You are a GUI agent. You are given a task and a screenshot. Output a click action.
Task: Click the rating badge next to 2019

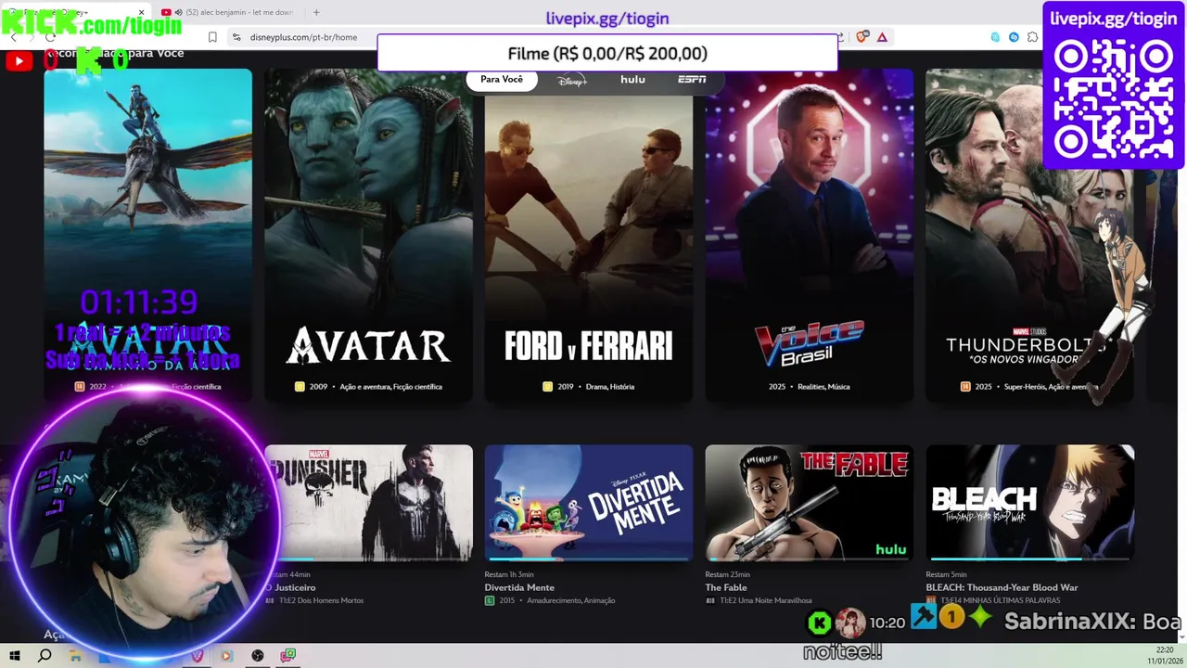coord(548,386)
